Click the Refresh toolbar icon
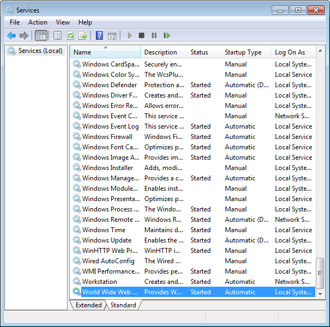 coord(70,35)
